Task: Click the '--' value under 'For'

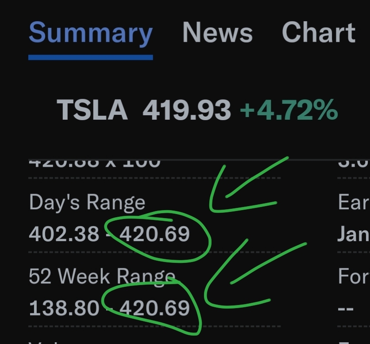Action: [346, 308]
